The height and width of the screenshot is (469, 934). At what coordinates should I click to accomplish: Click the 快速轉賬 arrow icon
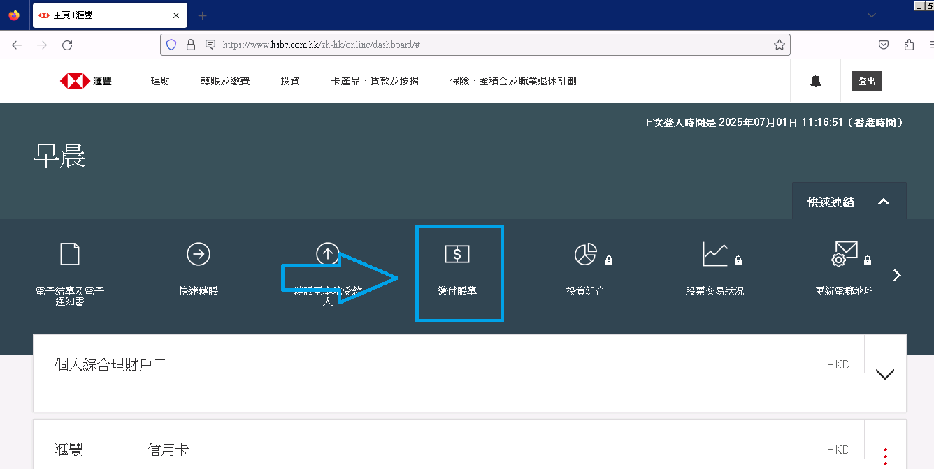click(x=199, y=255)
